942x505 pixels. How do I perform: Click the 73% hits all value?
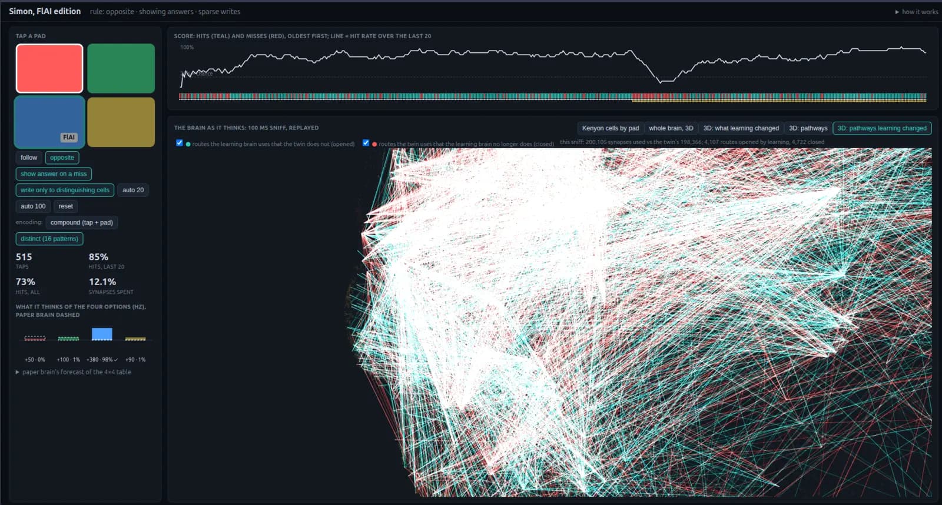[25, 282]
